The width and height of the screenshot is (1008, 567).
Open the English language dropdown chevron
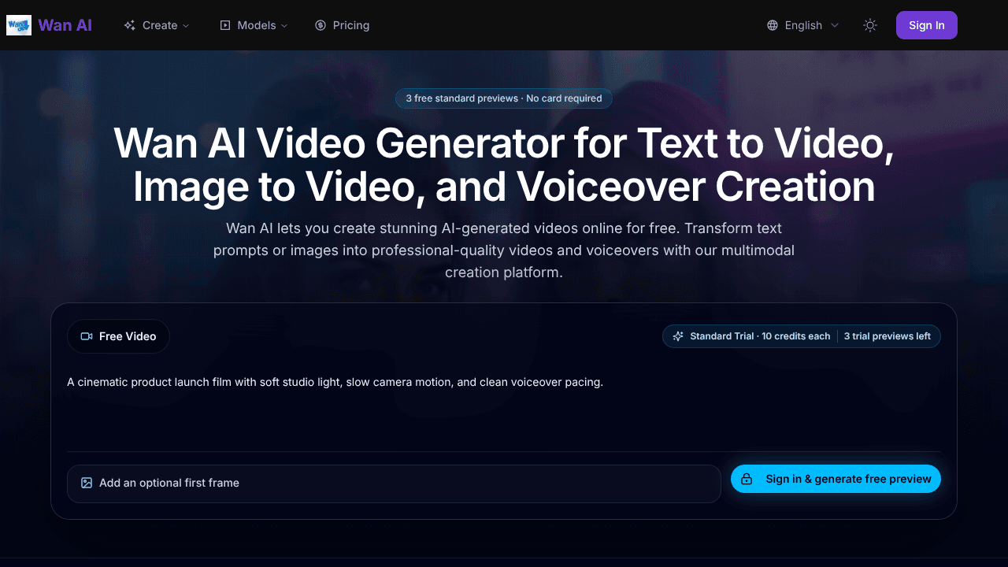pos(835,25)
